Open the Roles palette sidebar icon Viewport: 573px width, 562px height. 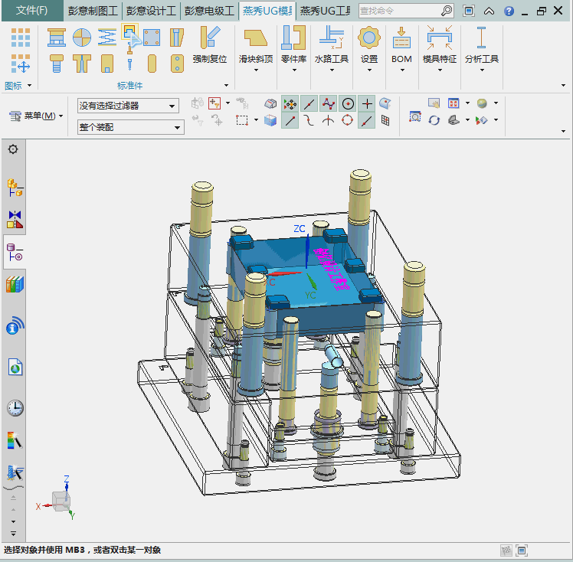pyautogui.click(x=15, y=440)
